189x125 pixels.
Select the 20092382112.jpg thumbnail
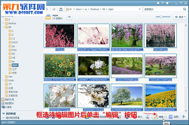point(60,96)
